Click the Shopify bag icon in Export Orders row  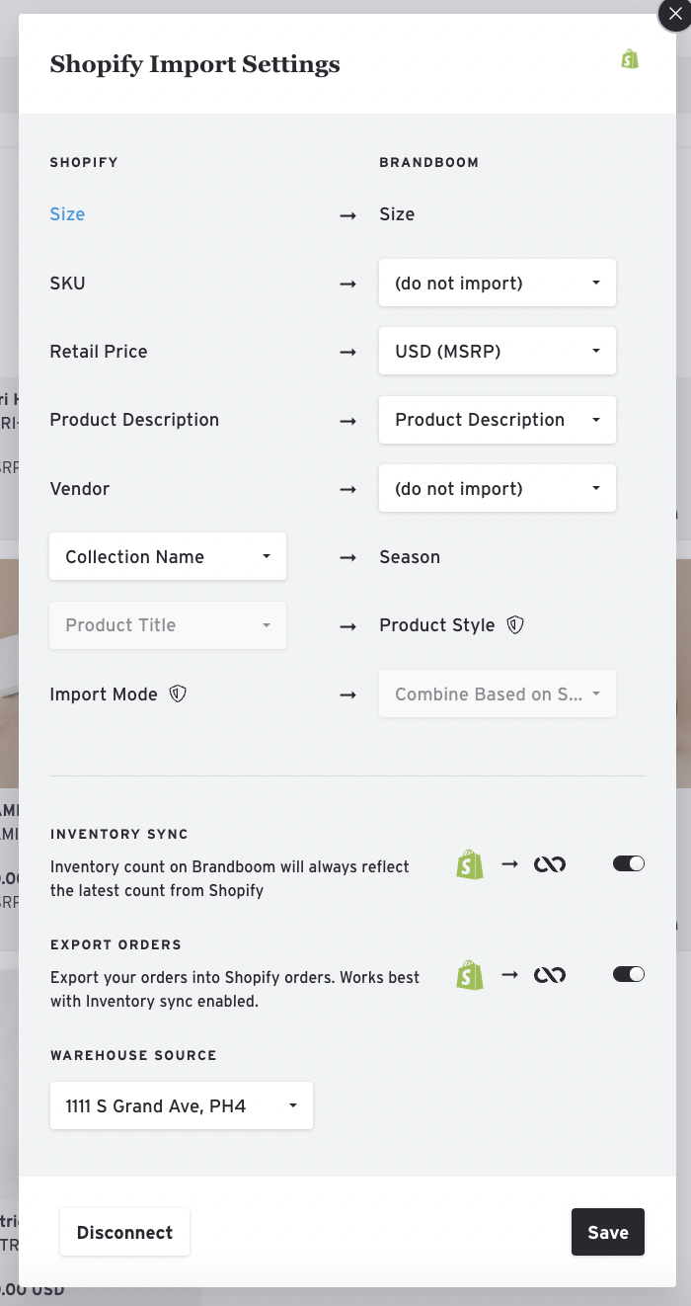470,974
